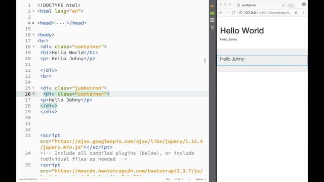The image size is (324, 182).
Task: Switch to the Jumbotron tab
Action: 261,5
